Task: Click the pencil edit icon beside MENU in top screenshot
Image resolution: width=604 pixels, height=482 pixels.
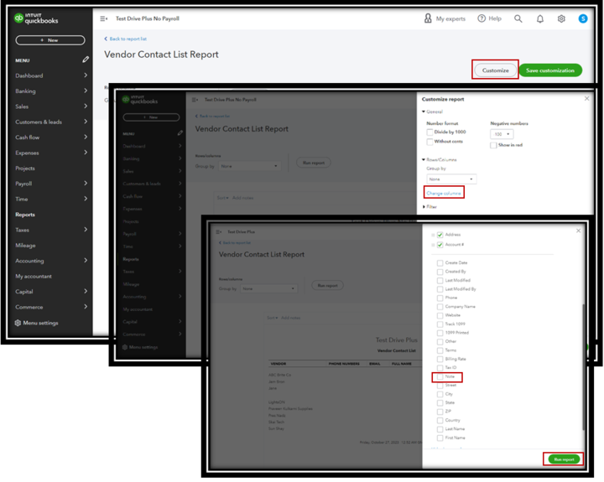Action: click(86, 60)
